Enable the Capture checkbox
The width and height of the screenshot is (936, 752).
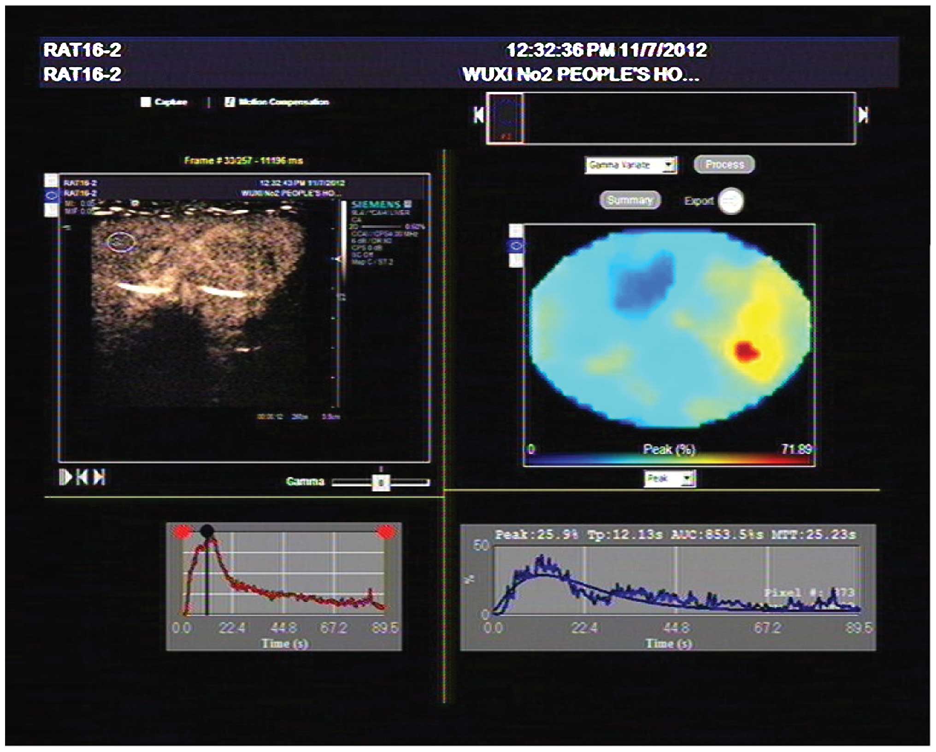point(146,102)
